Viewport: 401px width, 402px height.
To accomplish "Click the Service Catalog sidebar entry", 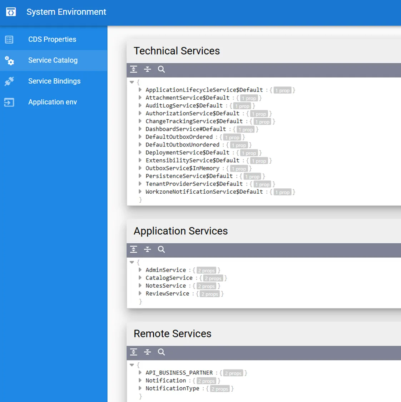I will [x=53, y=60].
